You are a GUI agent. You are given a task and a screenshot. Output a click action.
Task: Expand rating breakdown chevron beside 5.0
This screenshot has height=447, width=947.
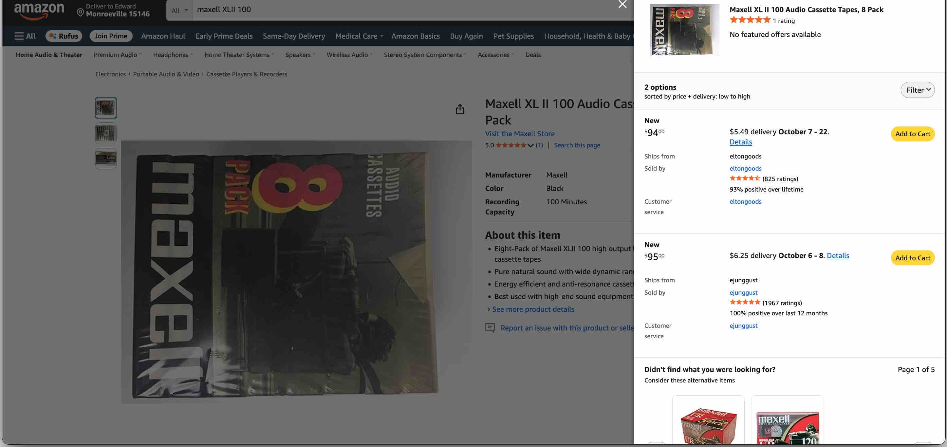click(530, 145)
